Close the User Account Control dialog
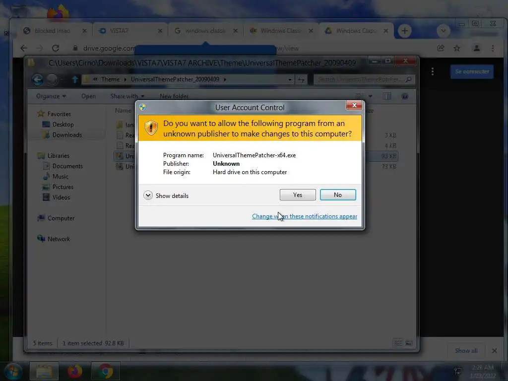 pyautogui.click(x=354, y=105)
